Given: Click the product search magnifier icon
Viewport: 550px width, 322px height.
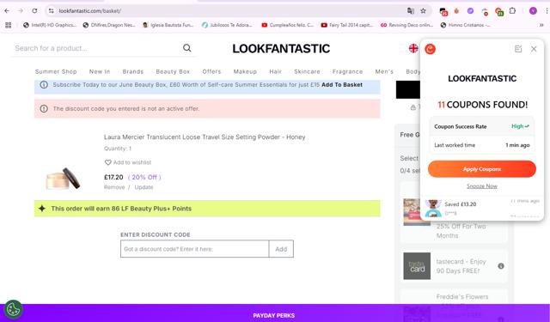Looking at the screenshot, I should [x=187, y=48].
